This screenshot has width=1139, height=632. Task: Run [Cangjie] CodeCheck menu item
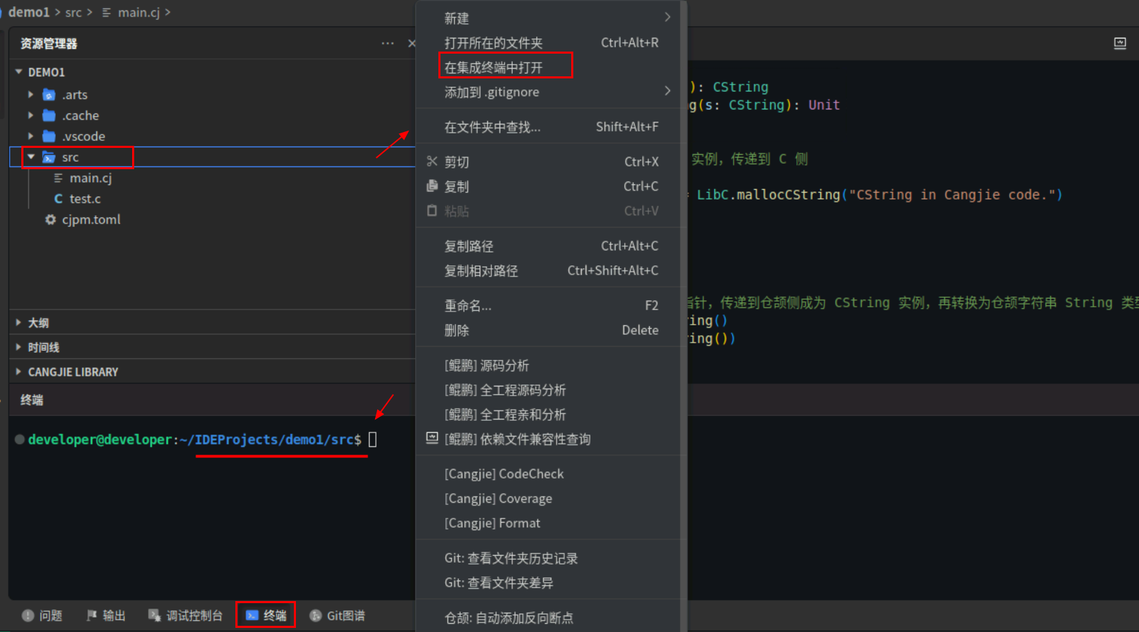548,474
